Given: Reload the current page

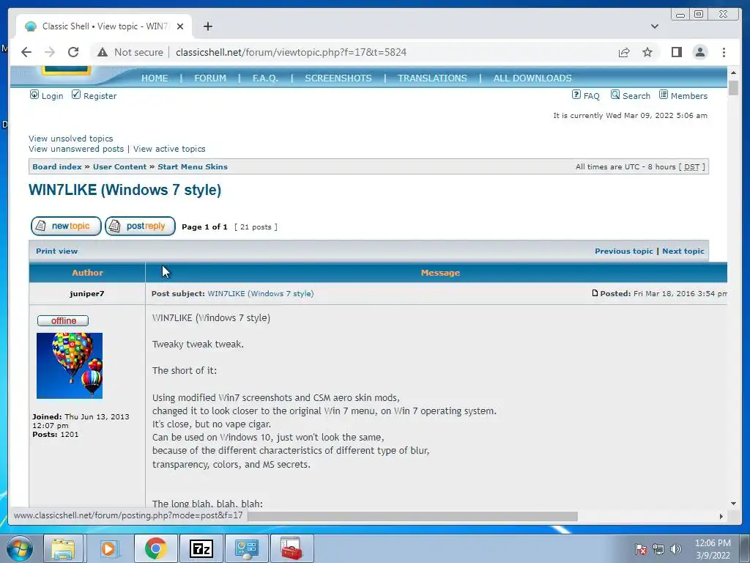Looking at the screenshot, I should point(73,52).
